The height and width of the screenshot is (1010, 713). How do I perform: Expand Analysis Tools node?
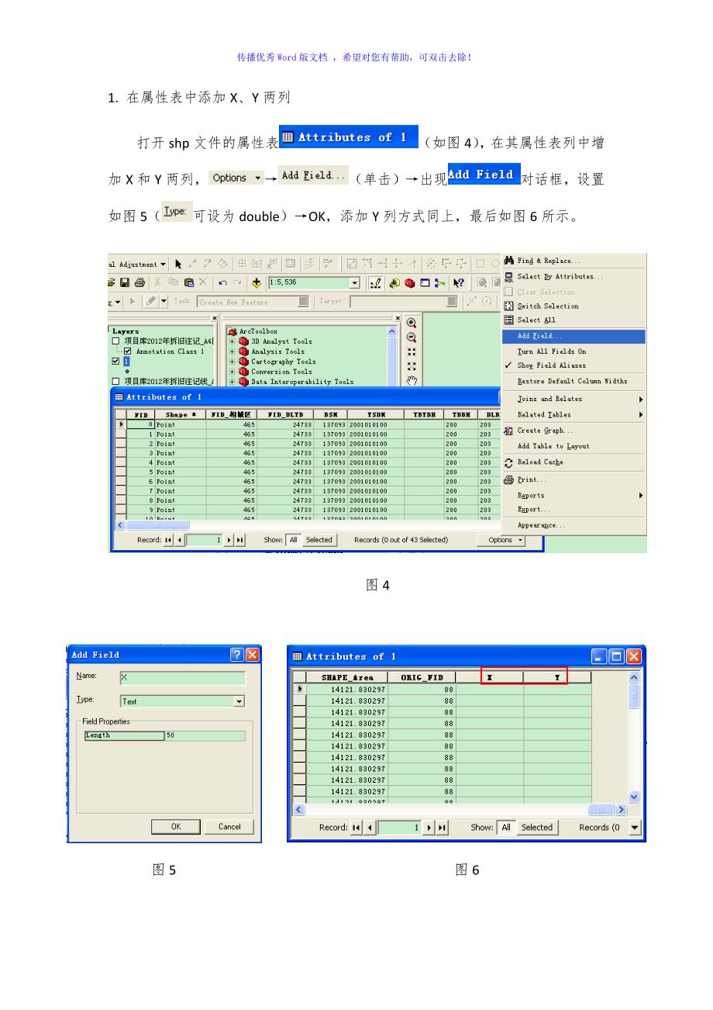pos(232,351)
